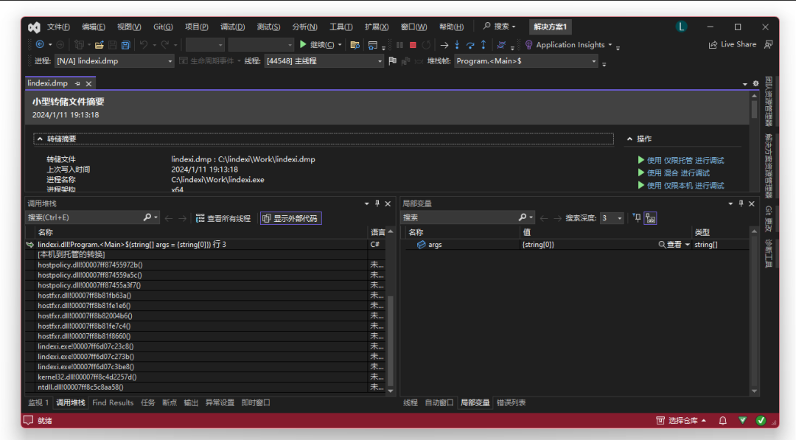Image resolution: width=796 pixels, height=440 pixels.
Task: Click the step into icon
Action: [x=457, y=45]
